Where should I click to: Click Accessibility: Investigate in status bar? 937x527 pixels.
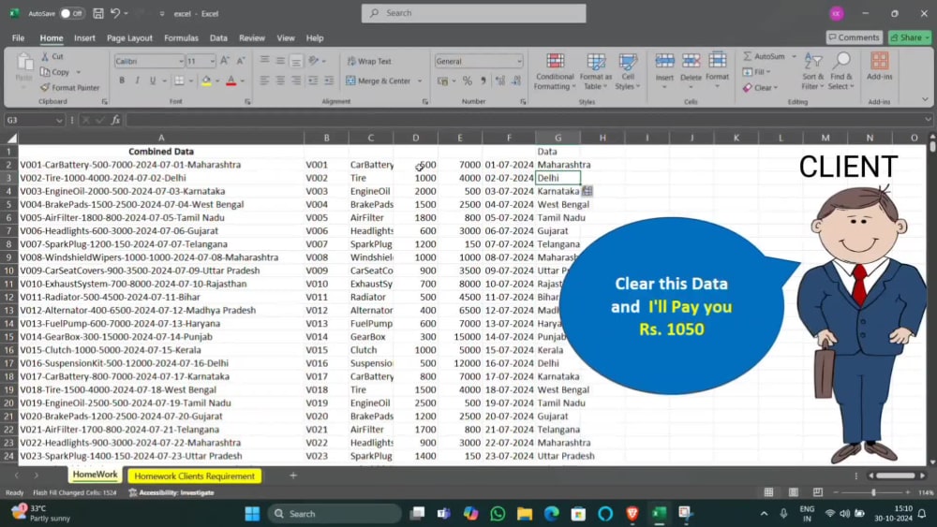[171, 492]
